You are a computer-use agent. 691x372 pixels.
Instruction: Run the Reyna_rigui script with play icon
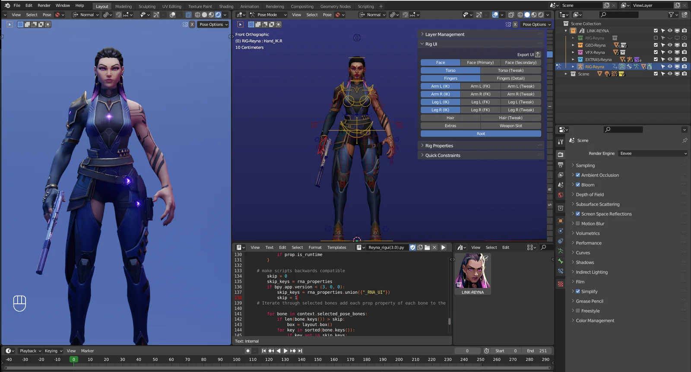pos(443,248)
